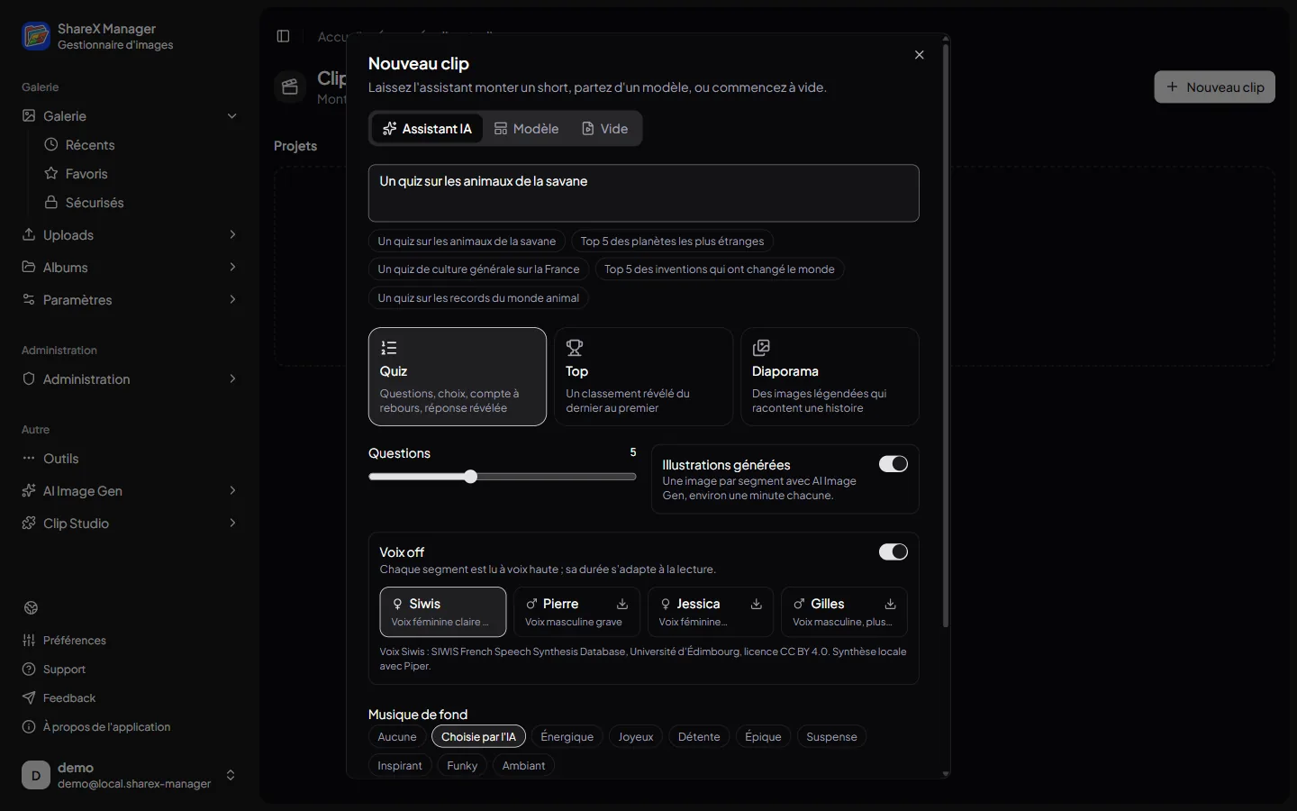Screen dimensions: 1297x811
Task: Open Favoris star item
Action: pos(86,174)
